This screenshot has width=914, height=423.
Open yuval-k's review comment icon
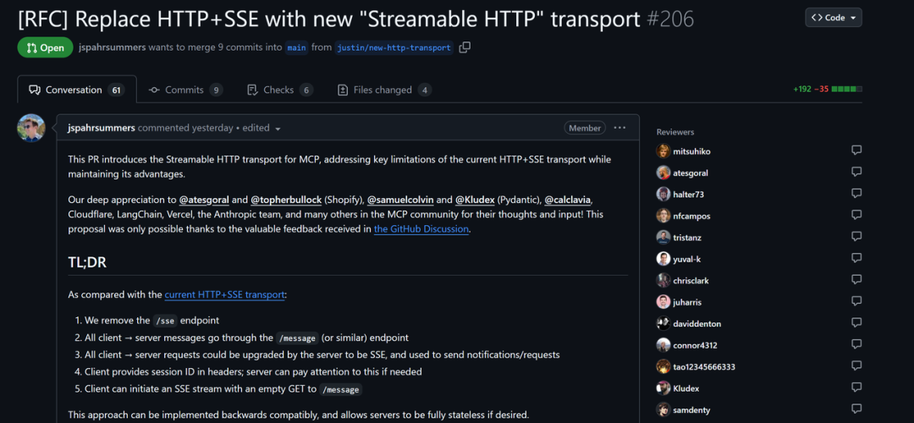[856, 258]
